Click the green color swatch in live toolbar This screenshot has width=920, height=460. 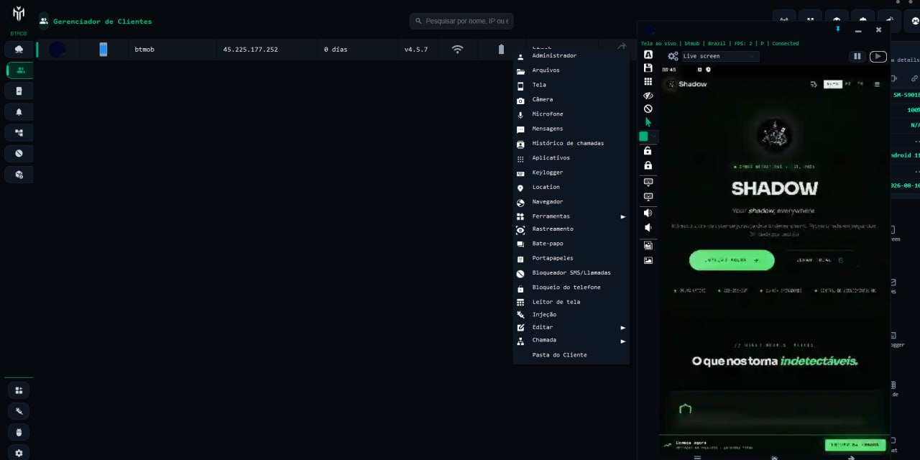[x=643, y=136]
